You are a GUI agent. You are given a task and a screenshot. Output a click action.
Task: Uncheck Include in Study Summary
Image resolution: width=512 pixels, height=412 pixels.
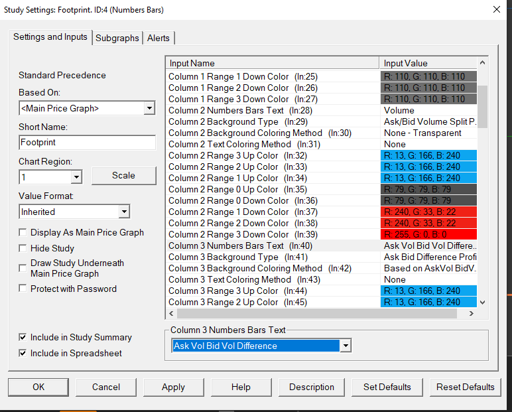point(23,337)
